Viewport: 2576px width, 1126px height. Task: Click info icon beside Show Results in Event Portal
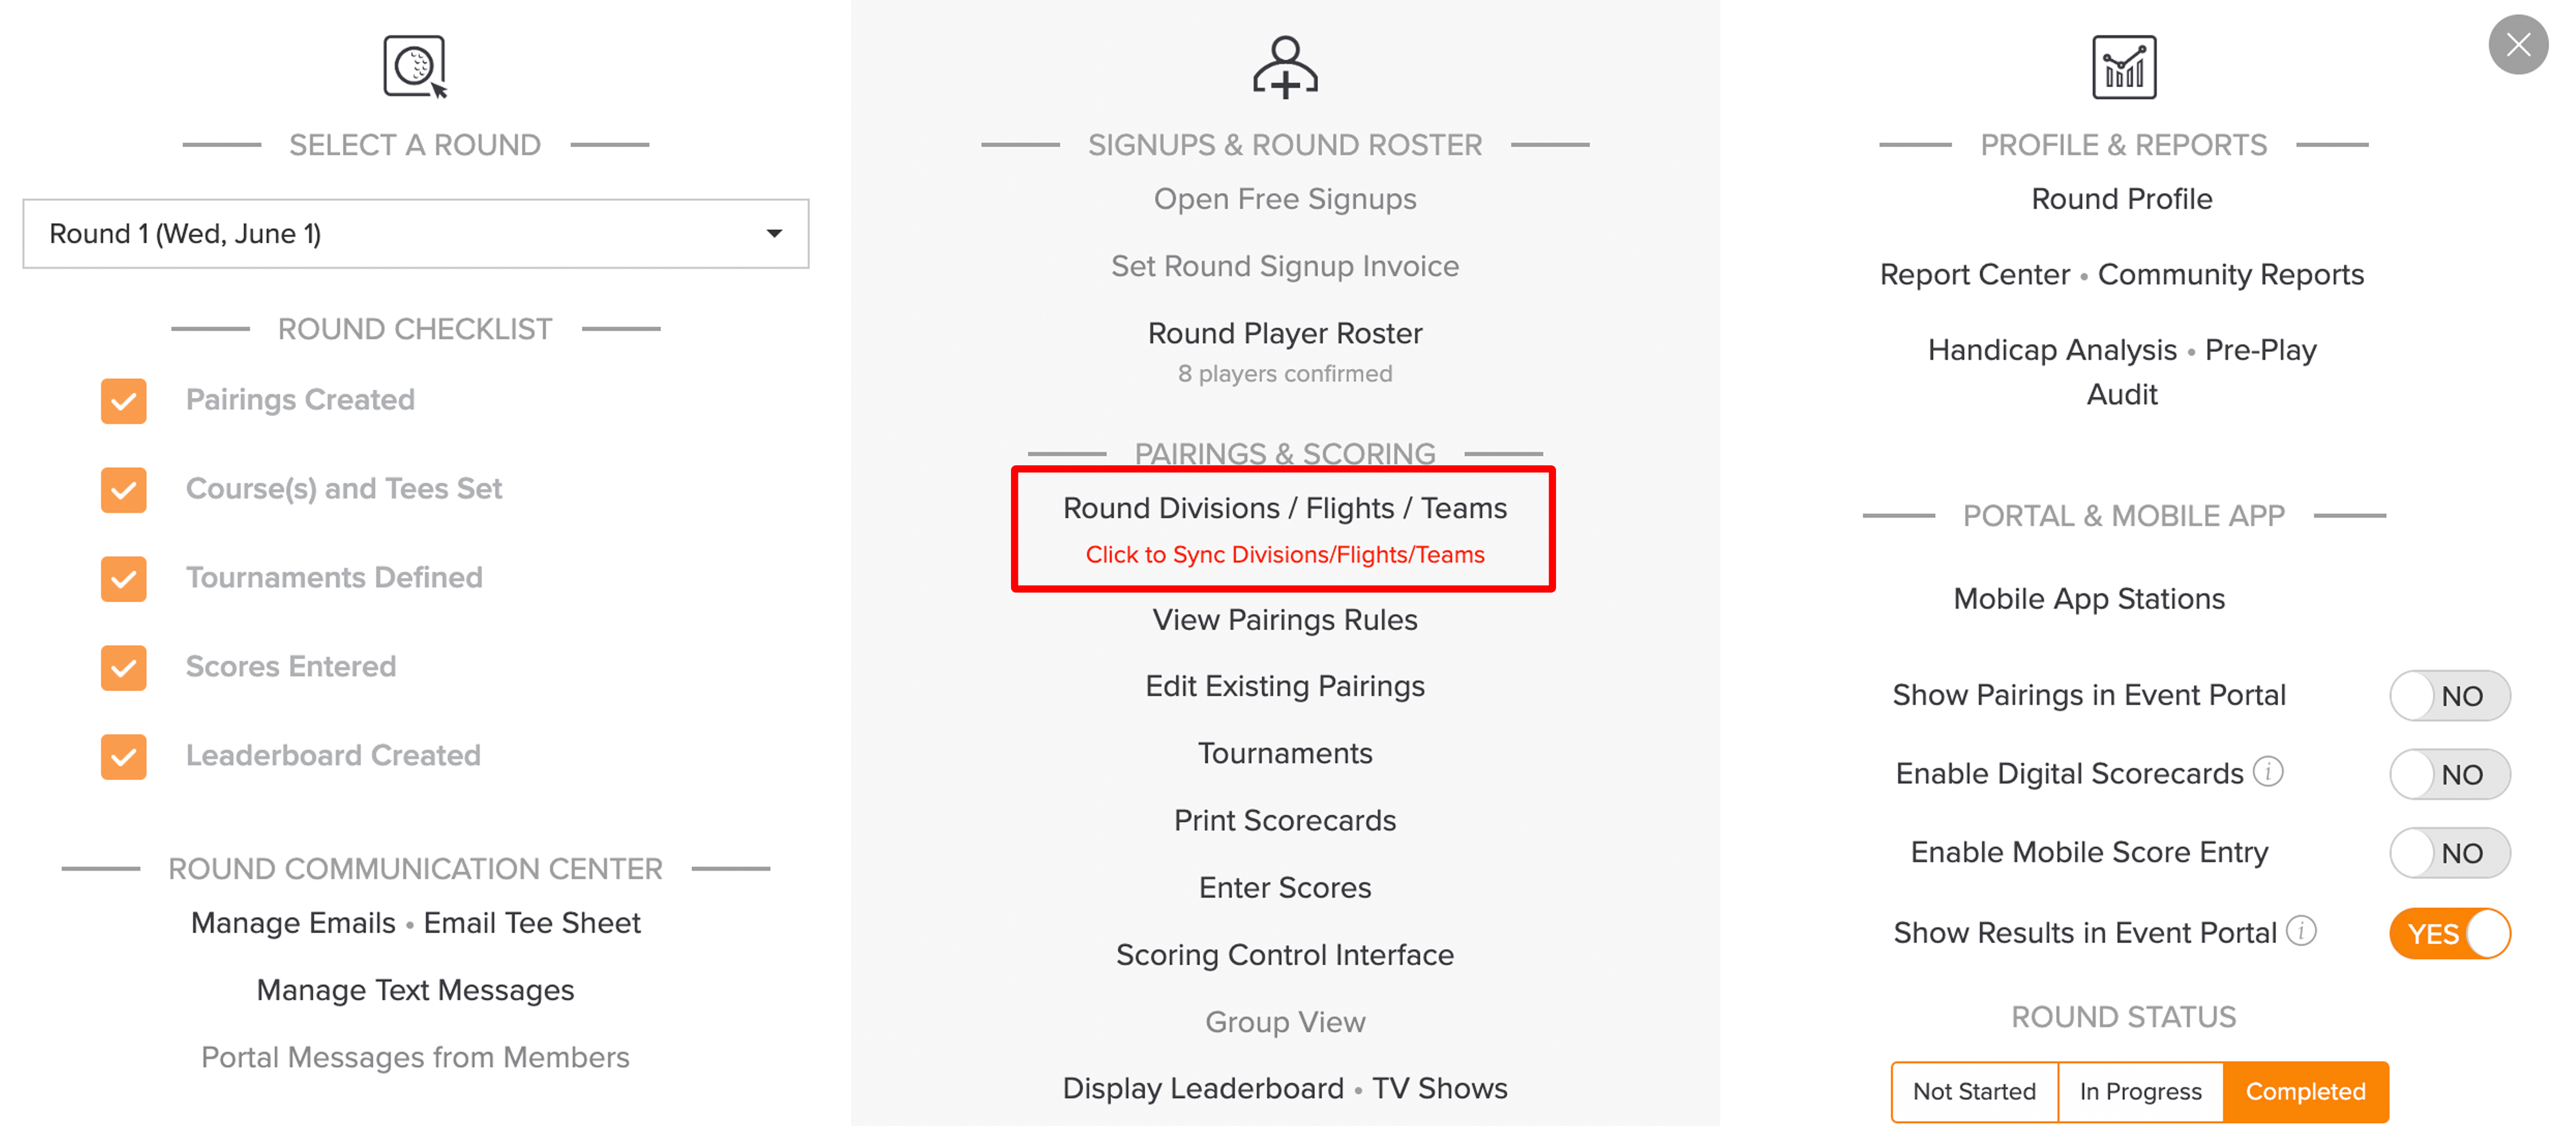click(2301, 931)
